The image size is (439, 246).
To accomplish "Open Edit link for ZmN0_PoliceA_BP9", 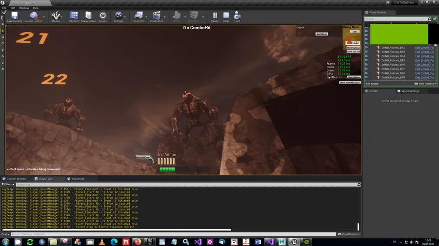I will click(424, 77).
